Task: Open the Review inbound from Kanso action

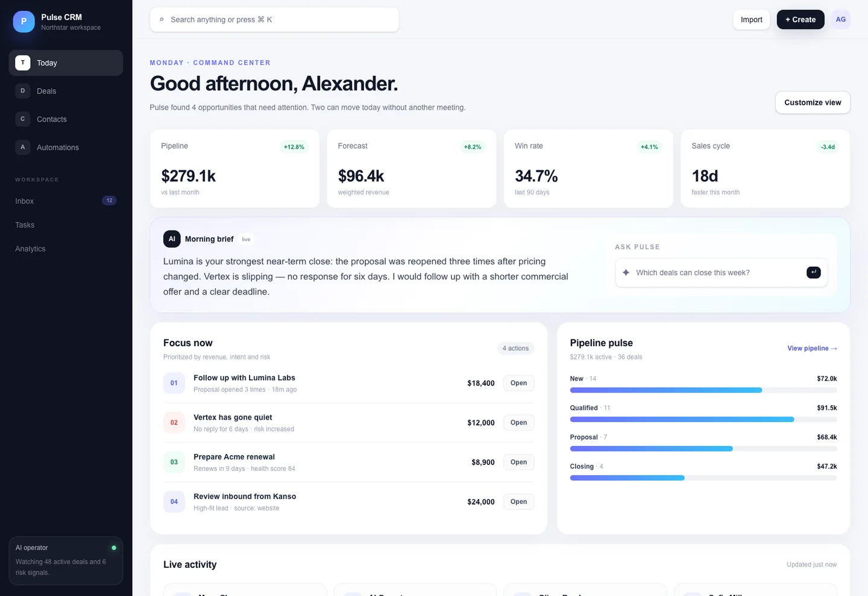Action: tap(518, 501)
